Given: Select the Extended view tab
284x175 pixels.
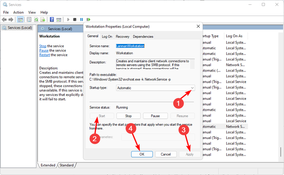Looking at the screenshot, I should click(x=48, y=165).
